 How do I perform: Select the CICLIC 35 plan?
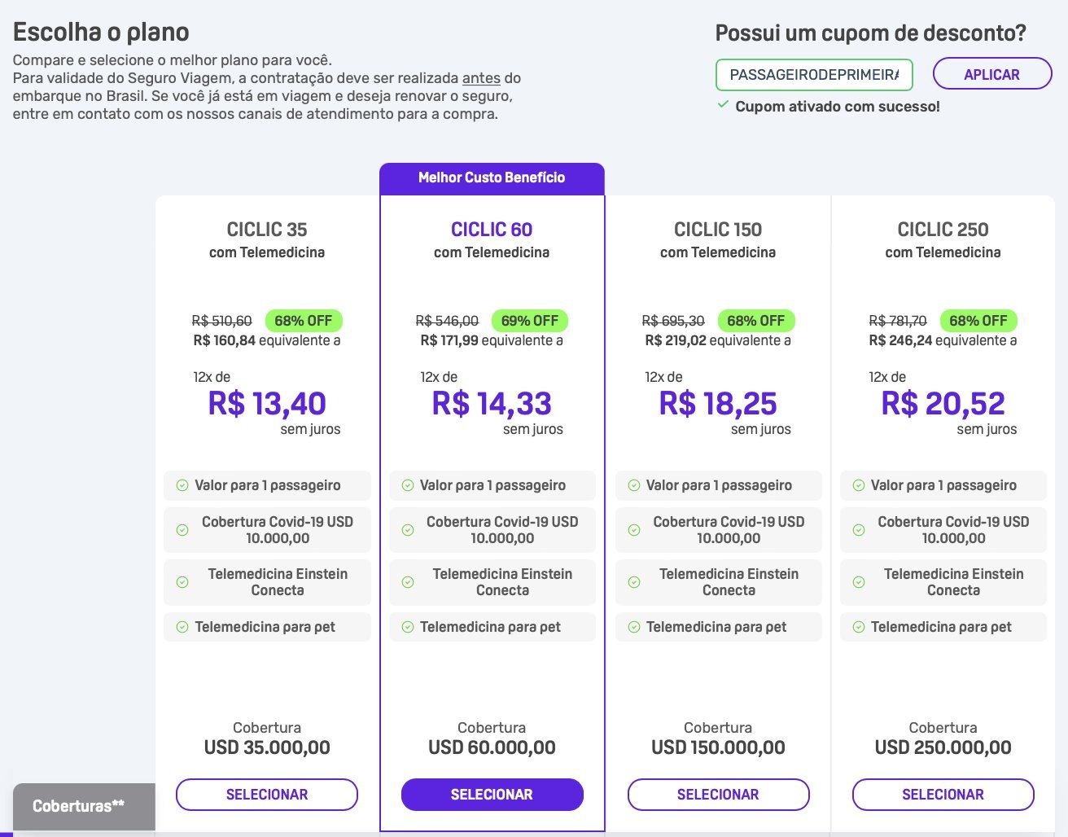267,795
